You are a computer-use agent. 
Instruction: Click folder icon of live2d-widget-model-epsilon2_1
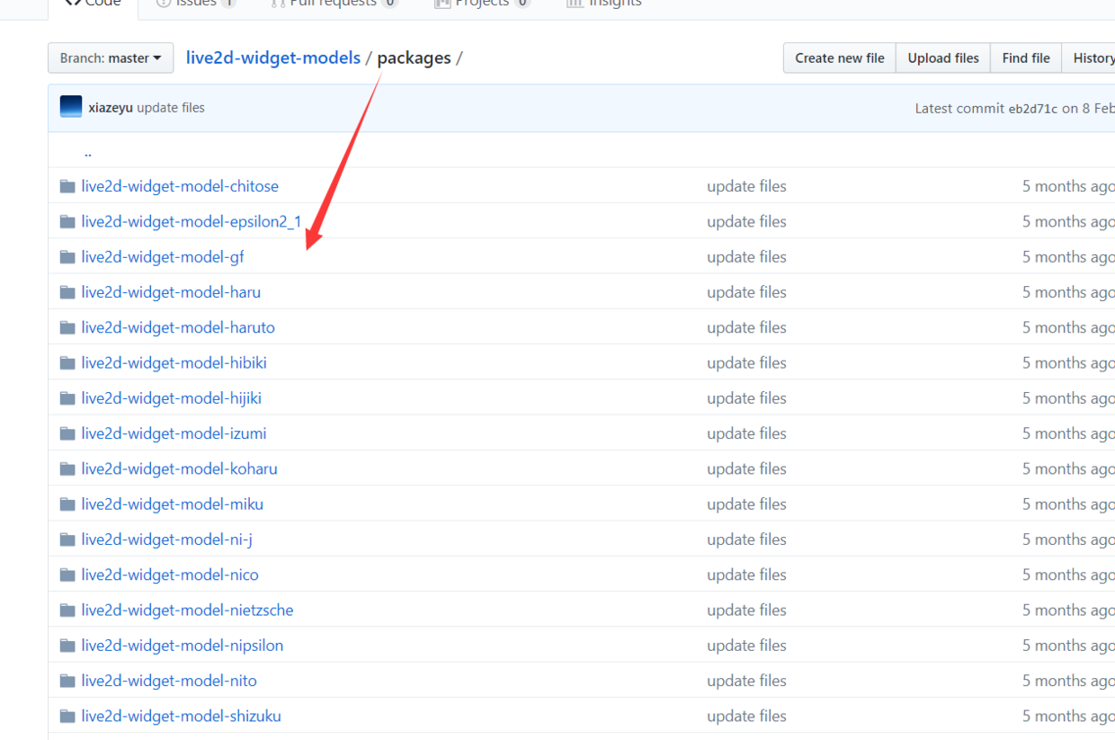pyautogui.click(x=67, y=221)
